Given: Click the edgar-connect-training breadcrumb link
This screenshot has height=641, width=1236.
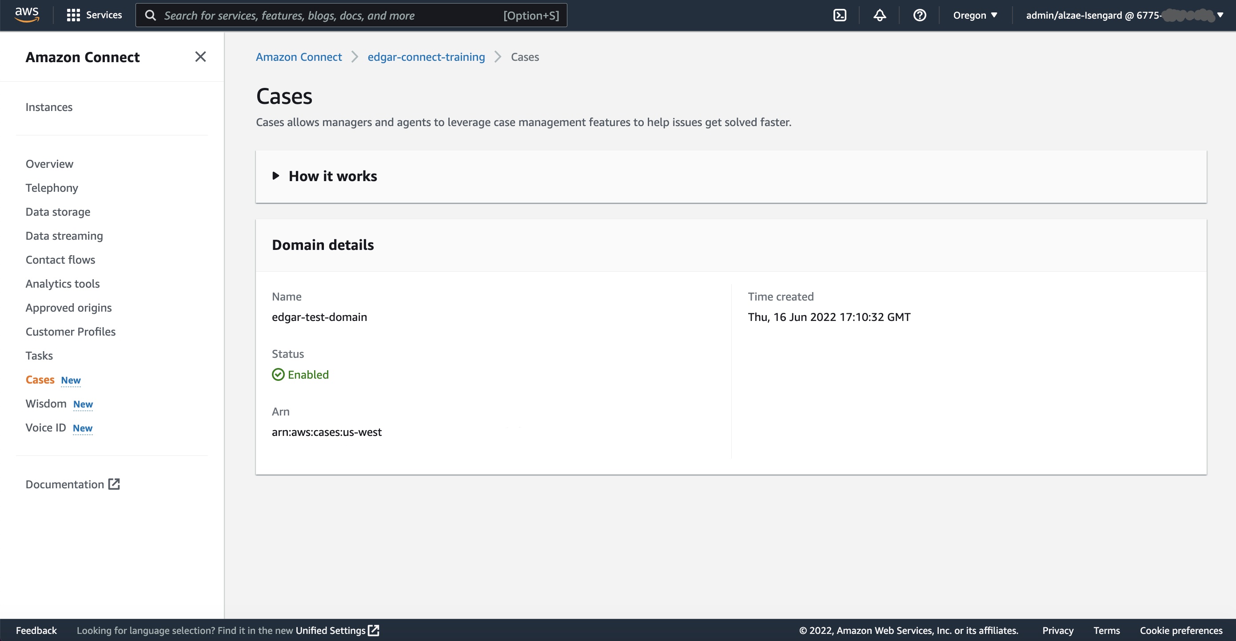Looking at the screenshot, I should (x=426, y=56).
